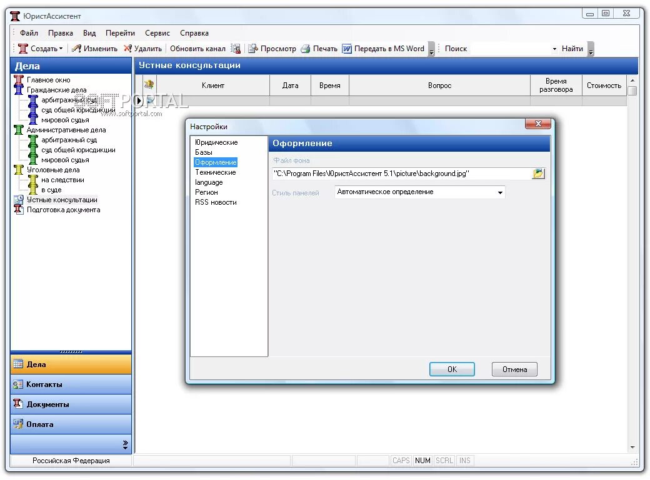650x480 pixels.
Task: Select мировой судья under Административные дела
Action: click(65, 160)
